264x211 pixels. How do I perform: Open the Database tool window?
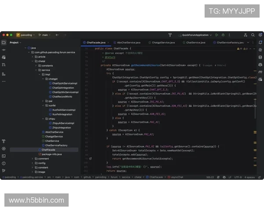[x=260, y=57]
